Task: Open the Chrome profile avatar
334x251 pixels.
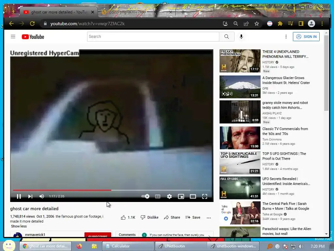Action: [311, 24]
